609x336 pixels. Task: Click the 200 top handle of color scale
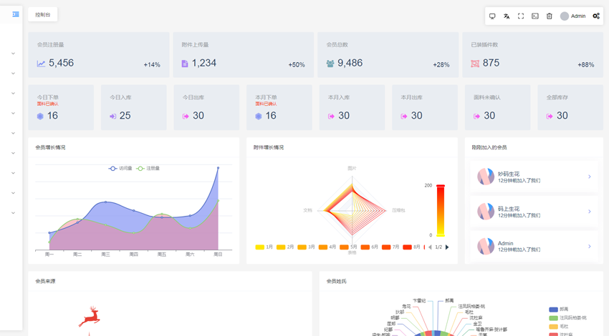[x=441, y=186]
